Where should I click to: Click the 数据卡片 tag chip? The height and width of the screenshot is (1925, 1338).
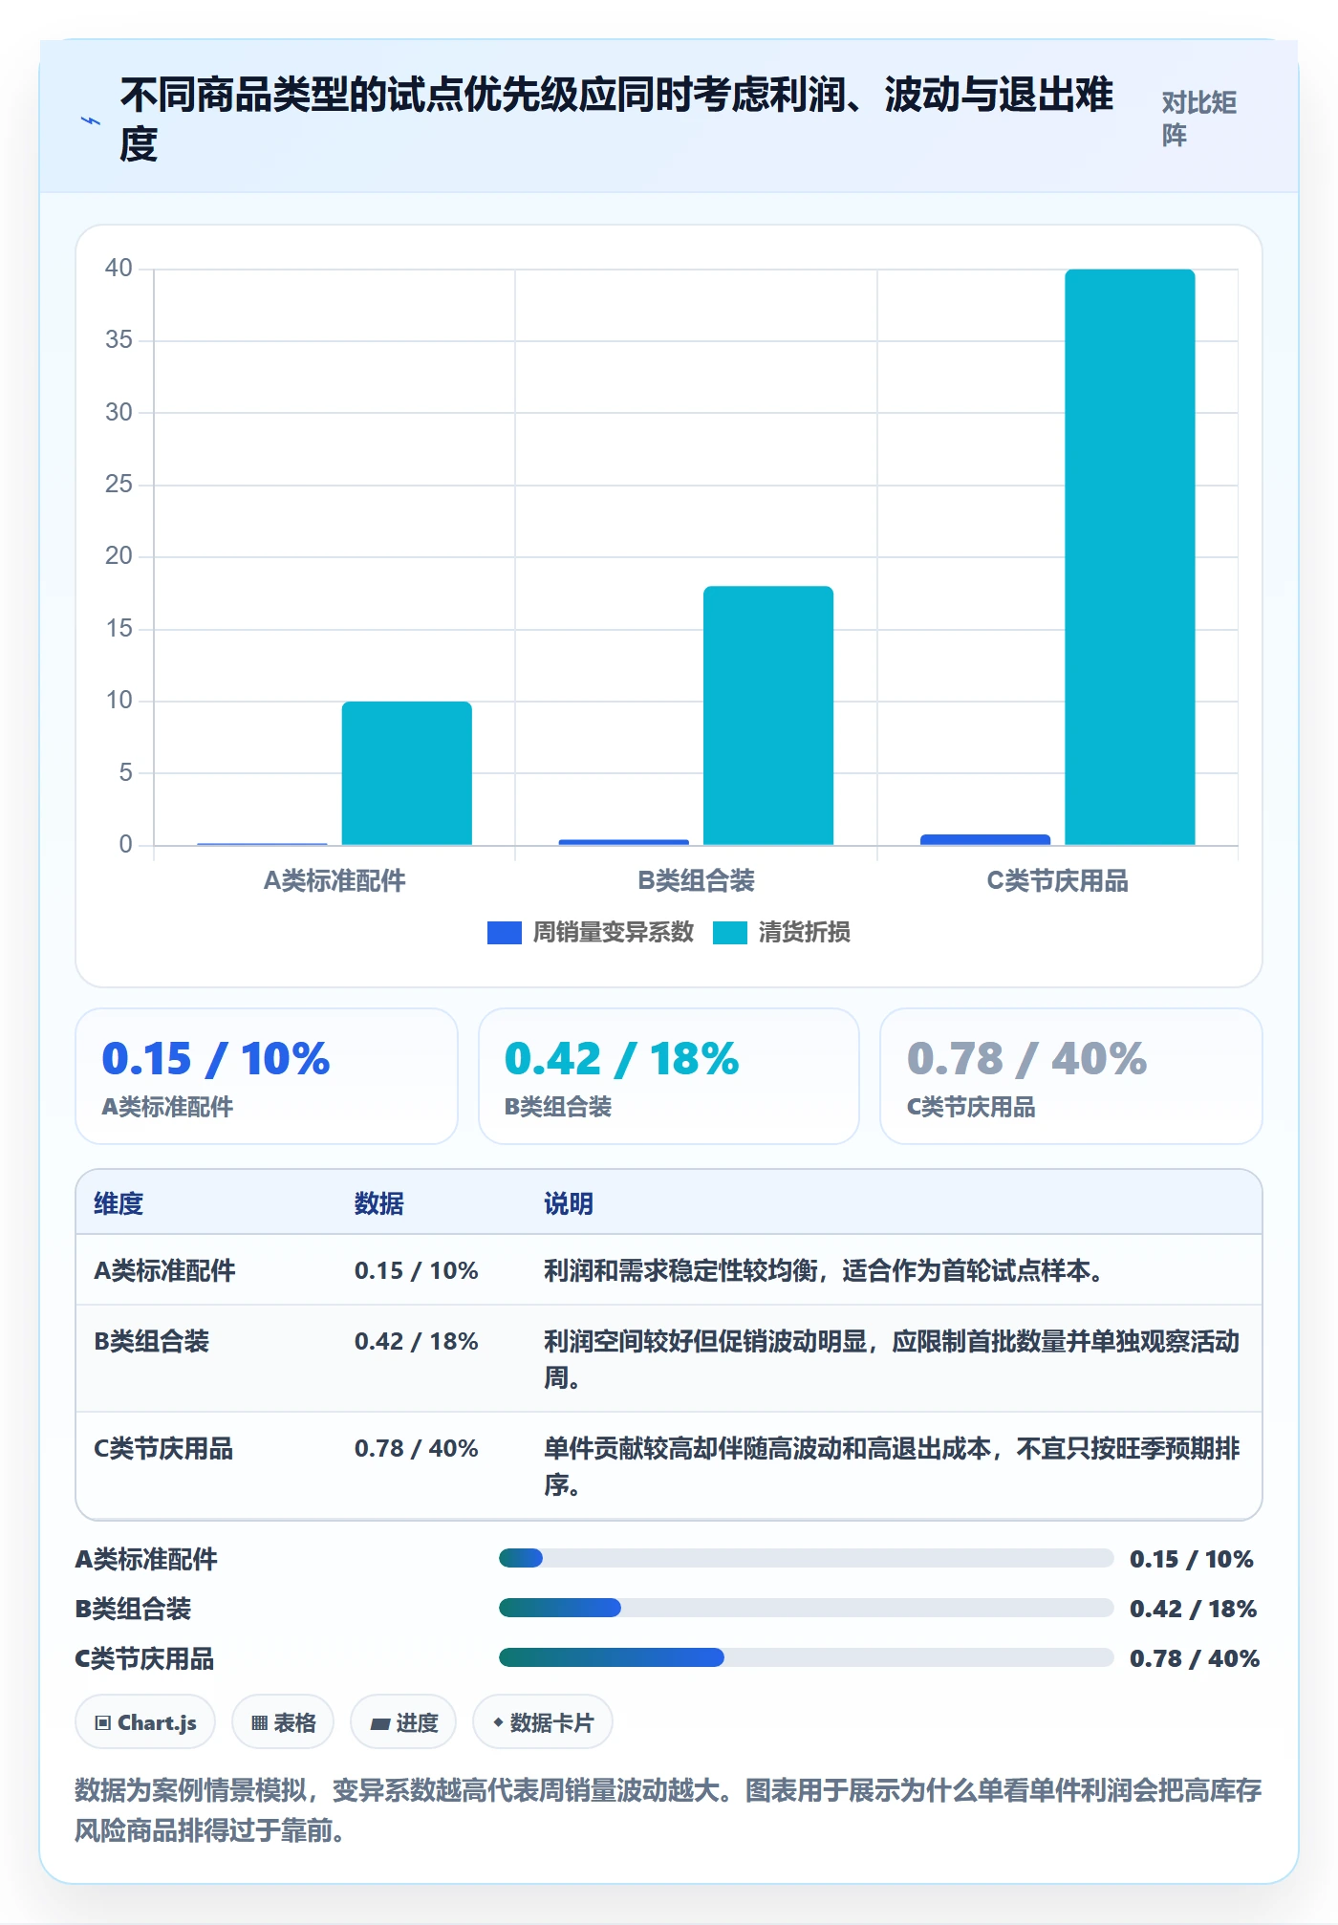[x=543, y=1722]
